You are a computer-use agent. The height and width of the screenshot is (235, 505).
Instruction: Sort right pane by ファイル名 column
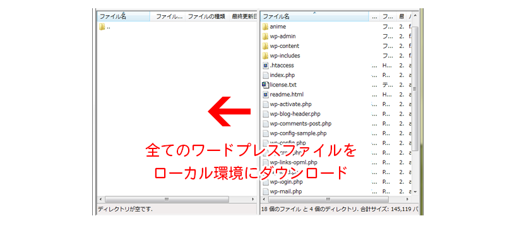[314, 16]
